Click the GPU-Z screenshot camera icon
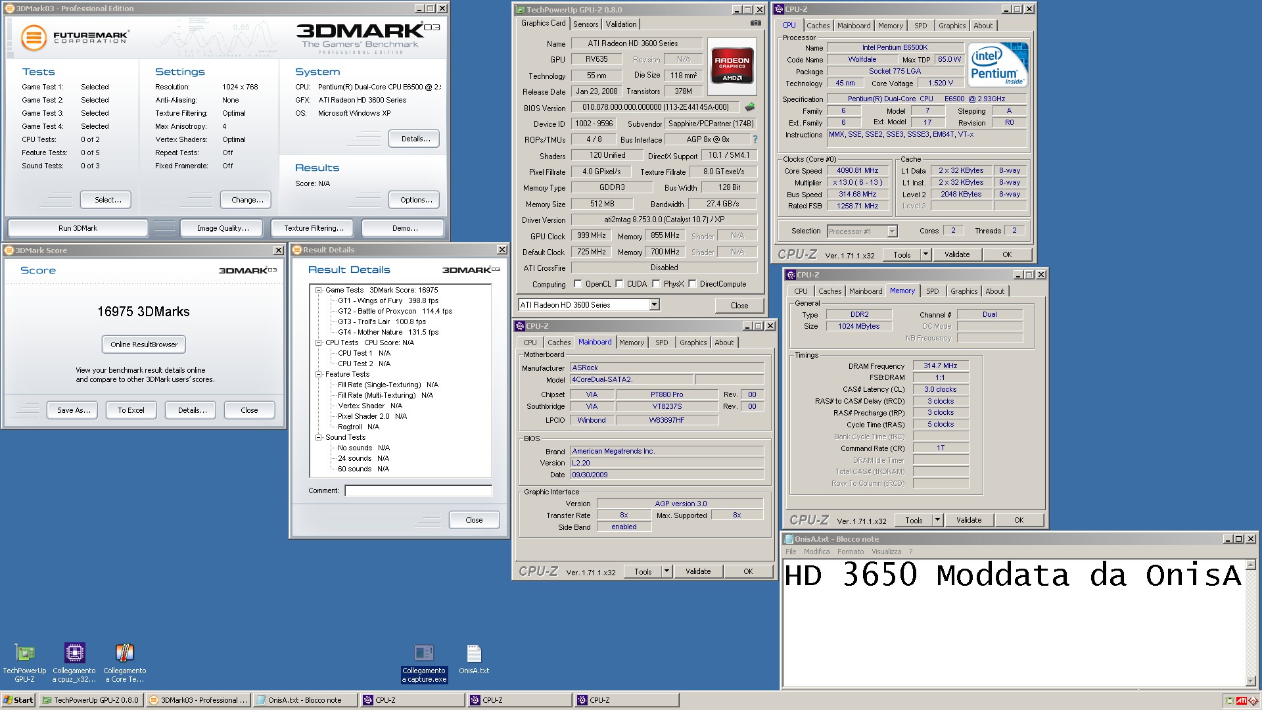The height and width of the screenshot is (710, 1262). [x=756, y=23]
